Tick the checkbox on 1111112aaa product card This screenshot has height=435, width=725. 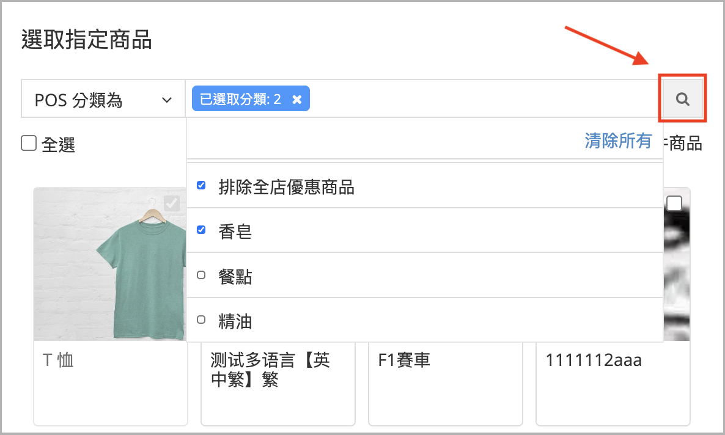(x=674, y=203)
